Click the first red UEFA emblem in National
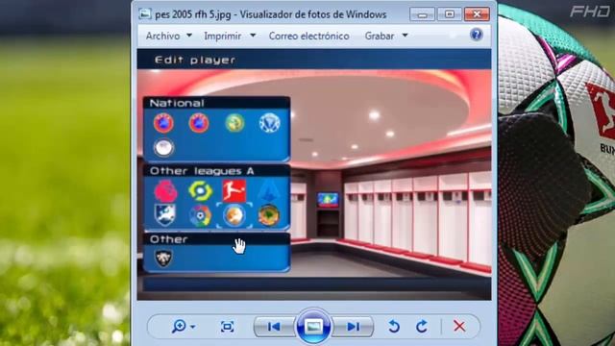Viewport: 615px width, 346px height. point(163,123)
